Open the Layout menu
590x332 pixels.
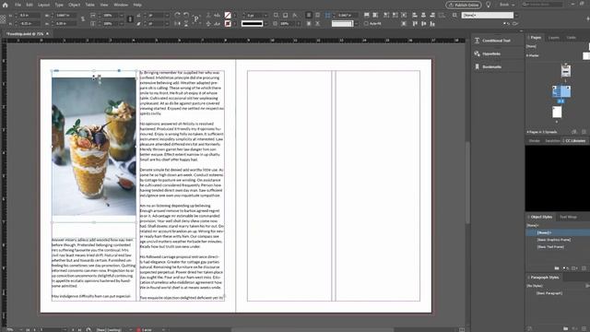click(43, 5)
